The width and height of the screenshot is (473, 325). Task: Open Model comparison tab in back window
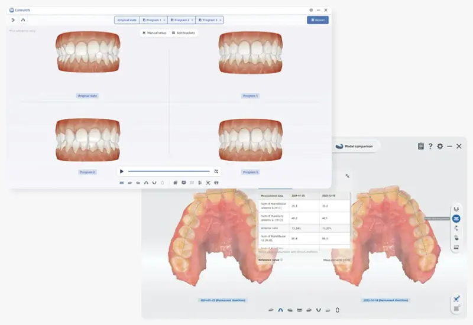[x=355, y=146]
